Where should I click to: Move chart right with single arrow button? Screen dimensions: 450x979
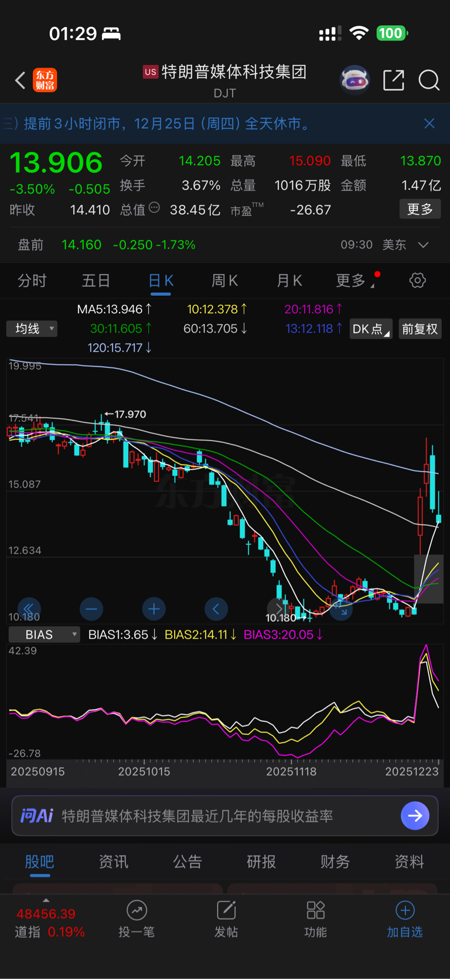pos(279,609)
